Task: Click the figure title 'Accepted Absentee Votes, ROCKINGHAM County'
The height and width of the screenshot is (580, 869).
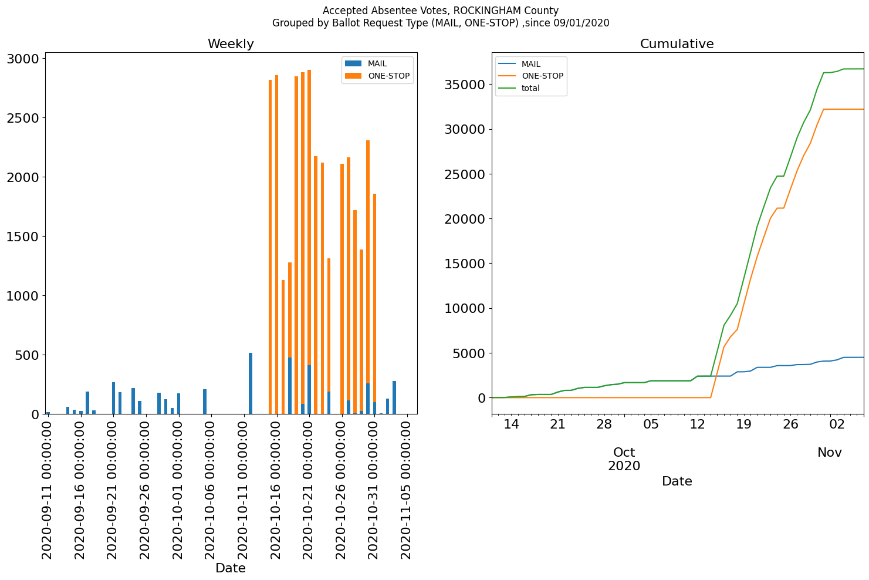Action: point(441,11)
